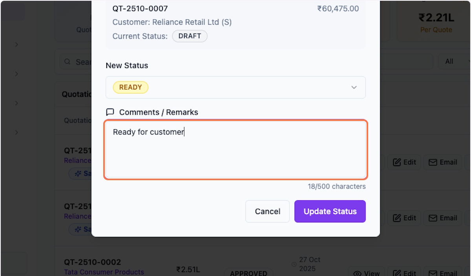The height and width of the screenshot is (276, 471).
Task: Click the clock icon beside 27 Oct 2025
Action: click(x=294, y=264)
